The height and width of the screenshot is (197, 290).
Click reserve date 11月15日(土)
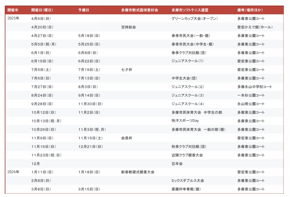(x=91, y=138)
